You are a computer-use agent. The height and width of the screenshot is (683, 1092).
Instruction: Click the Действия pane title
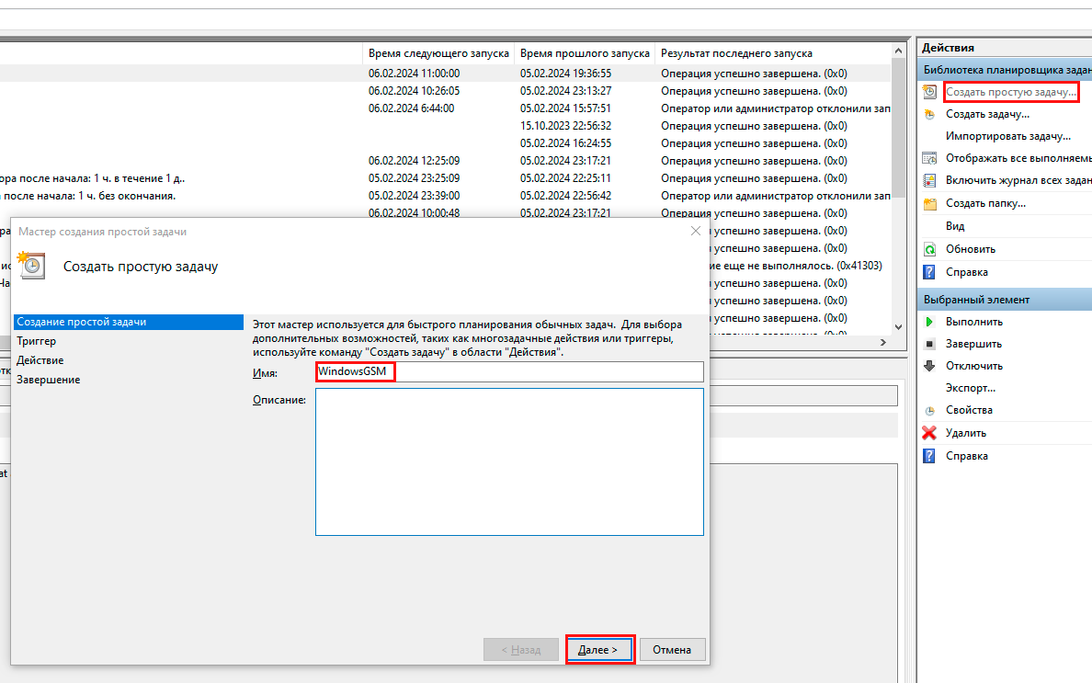948,48
